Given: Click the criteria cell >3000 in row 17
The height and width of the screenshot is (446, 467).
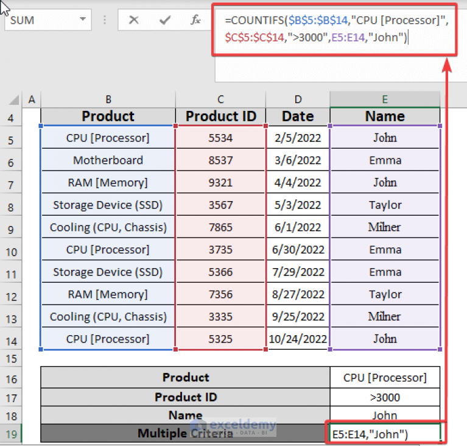Looking at the screenshot, I should (x=385, y=397).
